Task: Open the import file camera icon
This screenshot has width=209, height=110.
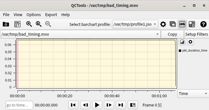Action: (6, 24)
